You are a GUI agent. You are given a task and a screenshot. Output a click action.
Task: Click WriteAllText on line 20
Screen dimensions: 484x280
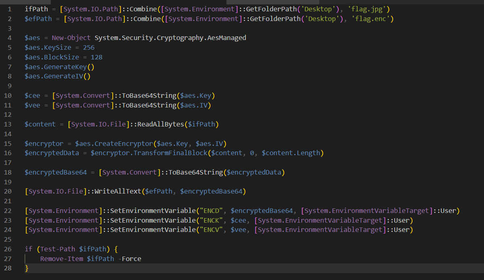coord(118,192)
